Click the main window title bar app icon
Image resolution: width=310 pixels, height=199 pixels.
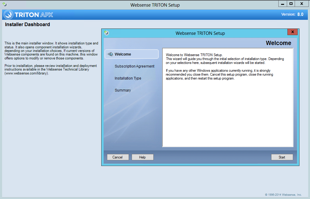pyautogui.click(x=5, y=4)
